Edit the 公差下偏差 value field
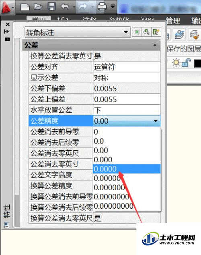This screenshot has height=255, width=201. point(127,89)
